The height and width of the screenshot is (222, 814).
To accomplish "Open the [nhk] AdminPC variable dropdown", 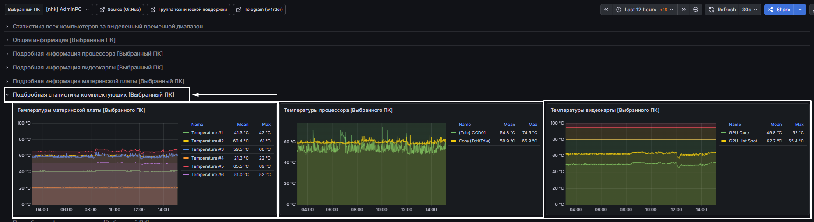I will (68, 10).
